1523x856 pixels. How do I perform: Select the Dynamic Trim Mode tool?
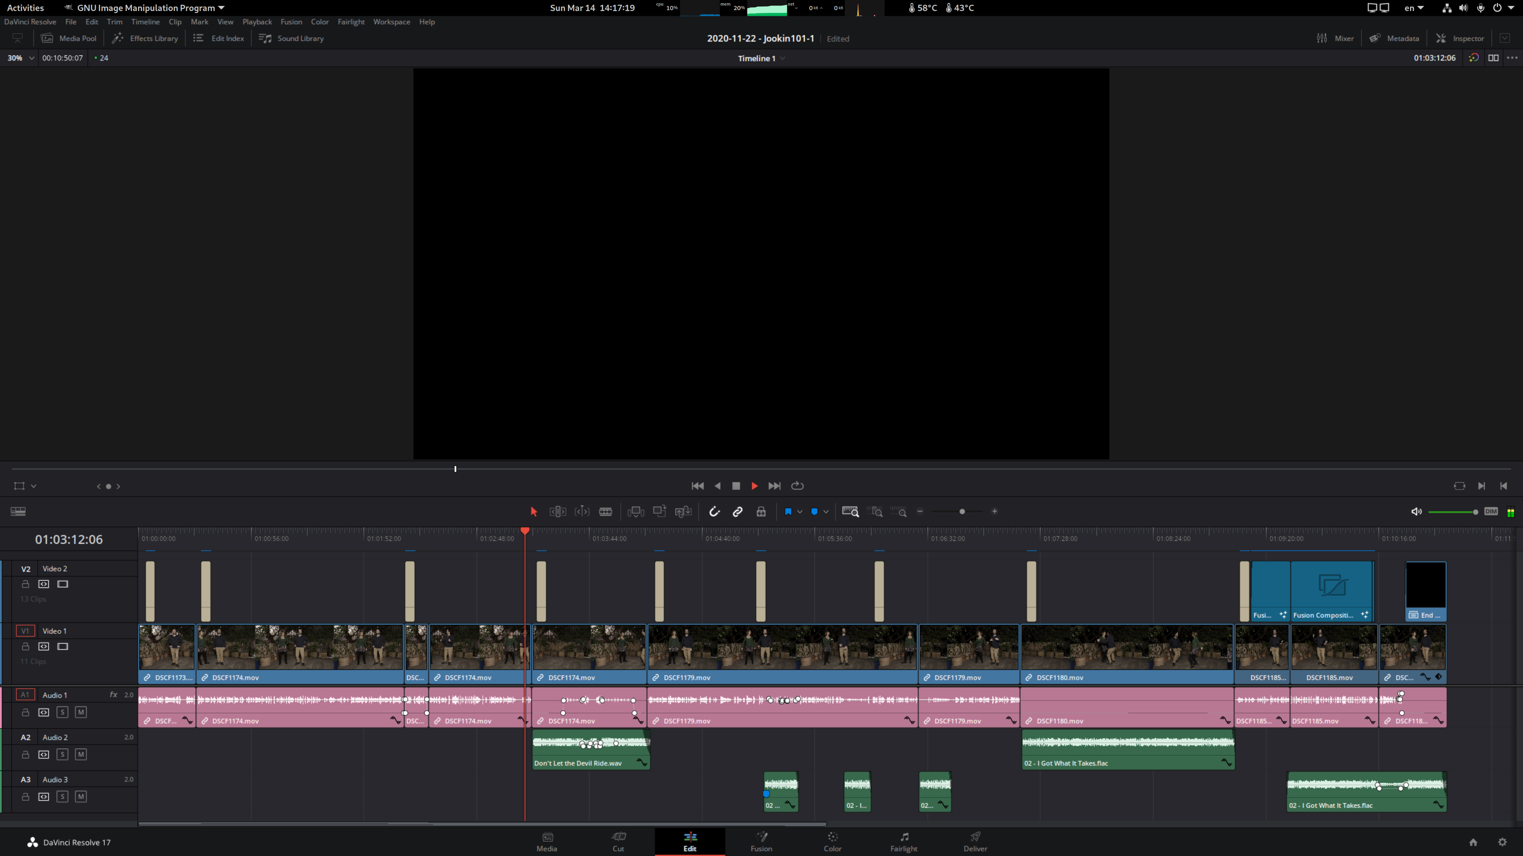pyautogui.click(x=582, y=512)
